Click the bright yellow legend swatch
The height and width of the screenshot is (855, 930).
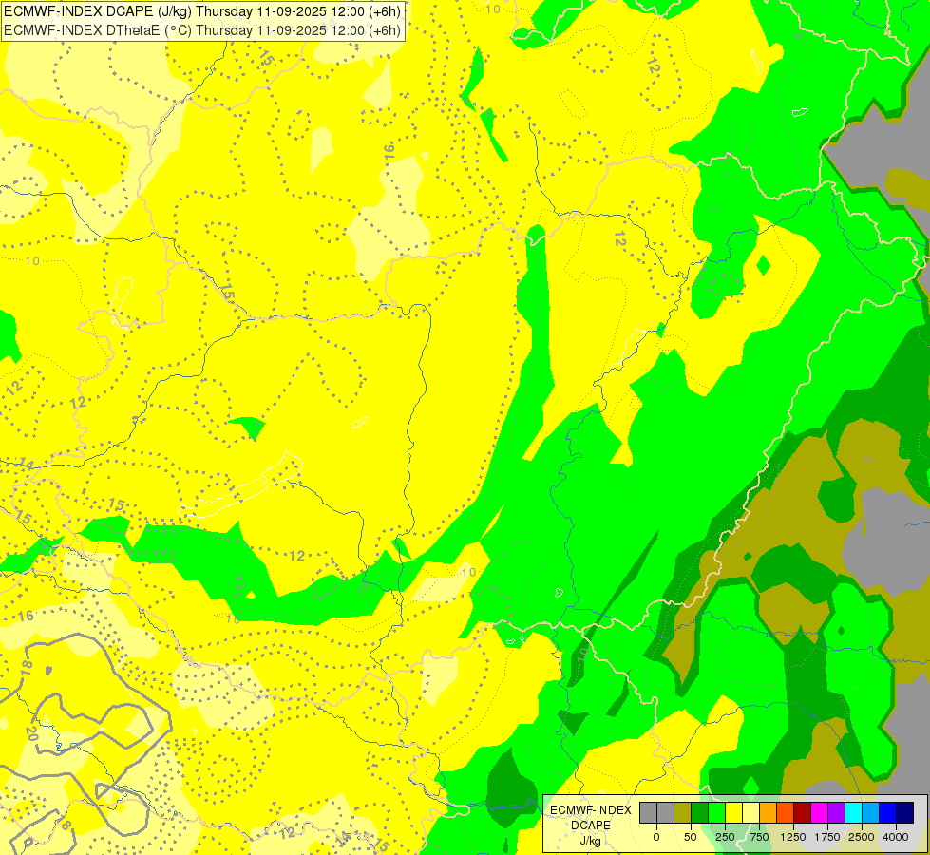(733, 812)
